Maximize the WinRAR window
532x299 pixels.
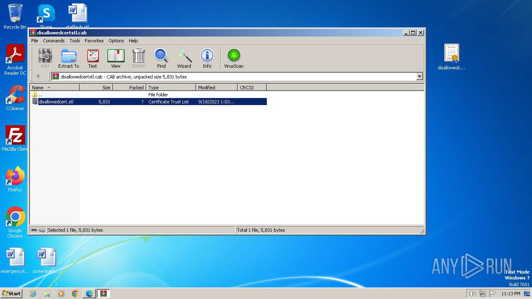pos(413,32)
